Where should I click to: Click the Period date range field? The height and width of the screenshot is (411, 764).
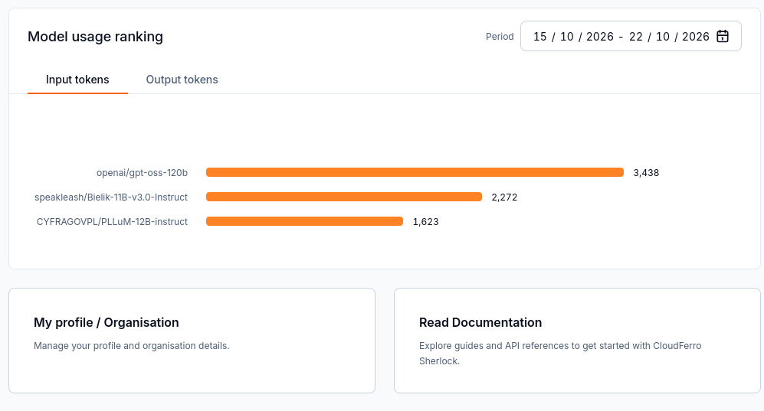[x=631, y=36]
